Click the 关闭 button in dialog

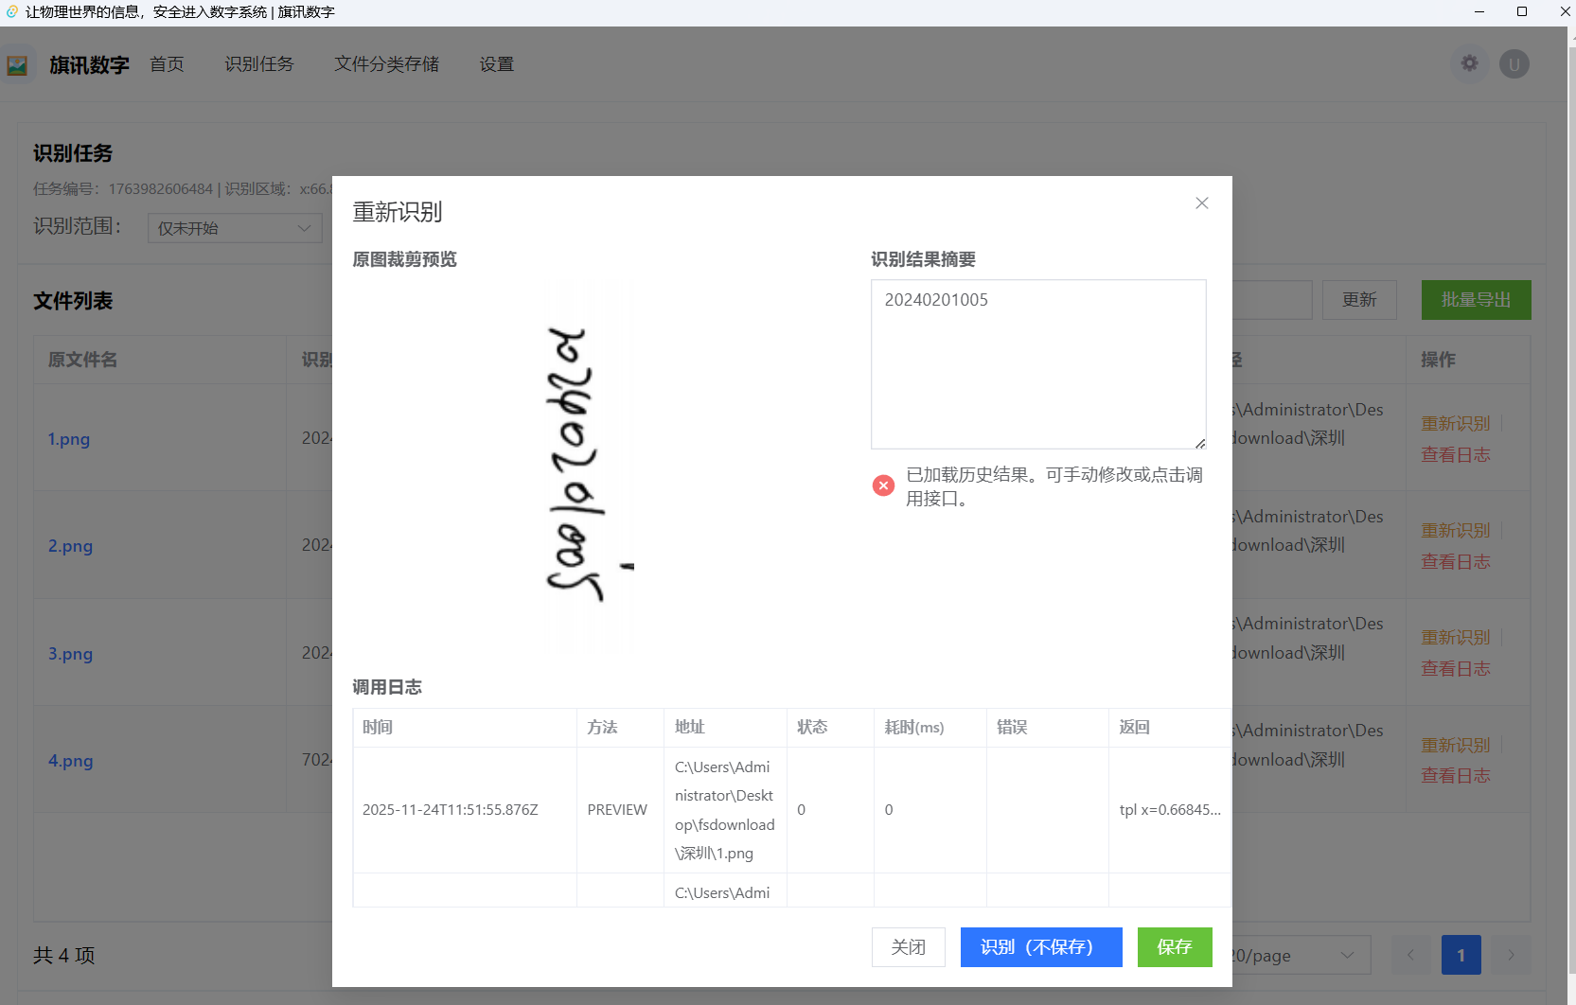[908, 947]
